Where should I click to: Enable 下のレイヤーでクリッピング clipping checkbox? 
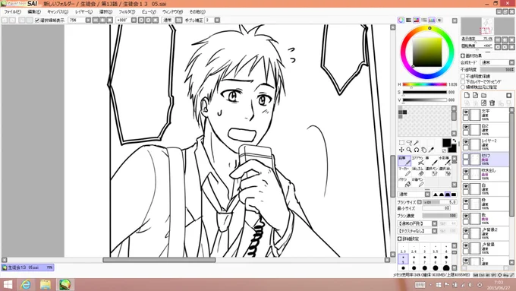click(x=463, y=81)
